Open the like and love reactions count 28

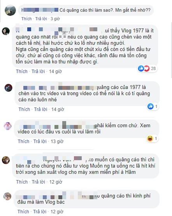point(147,68)
